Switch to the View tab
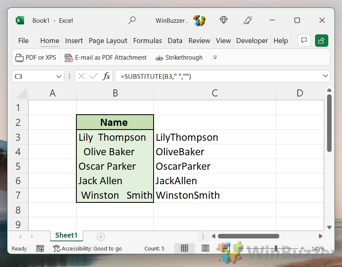The width and height of the screenshot is (342, 267). click(x=223, y=41)
